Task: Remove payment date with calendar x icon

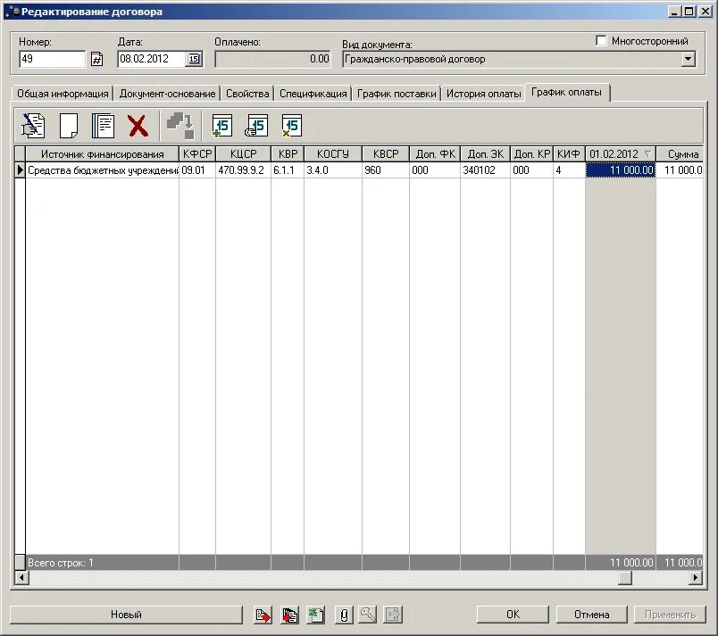Action: 292,126
